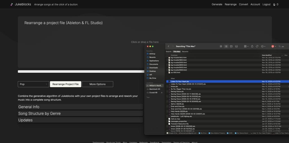
Task: Click the Jukeblocks music note logo
Action: pos(11,4)
